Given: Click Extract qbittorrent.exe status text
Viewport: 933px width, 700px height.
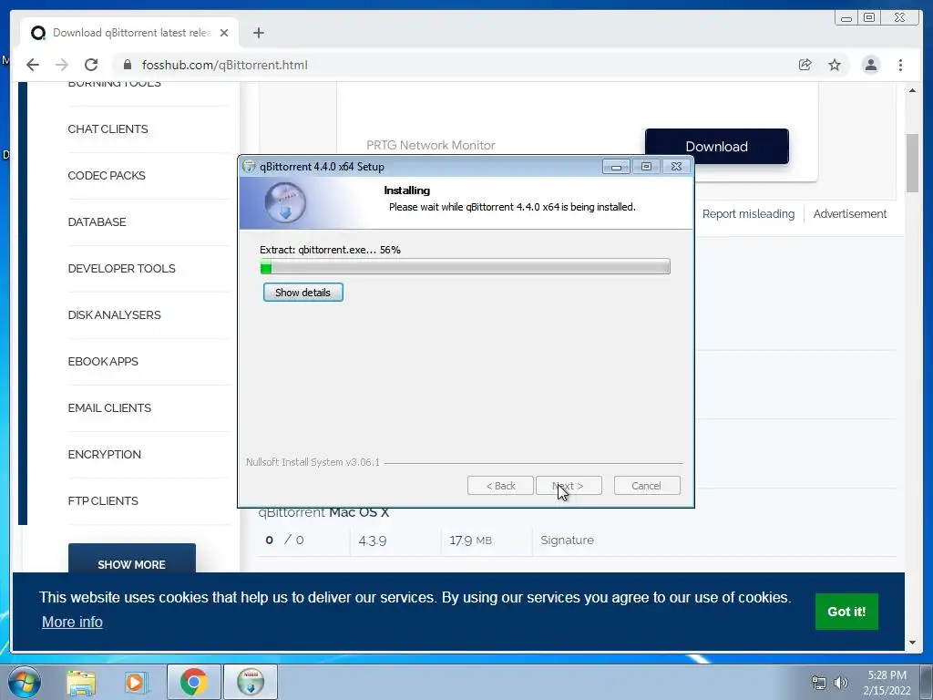Looking at the screenshot, I should coord(330,250).
